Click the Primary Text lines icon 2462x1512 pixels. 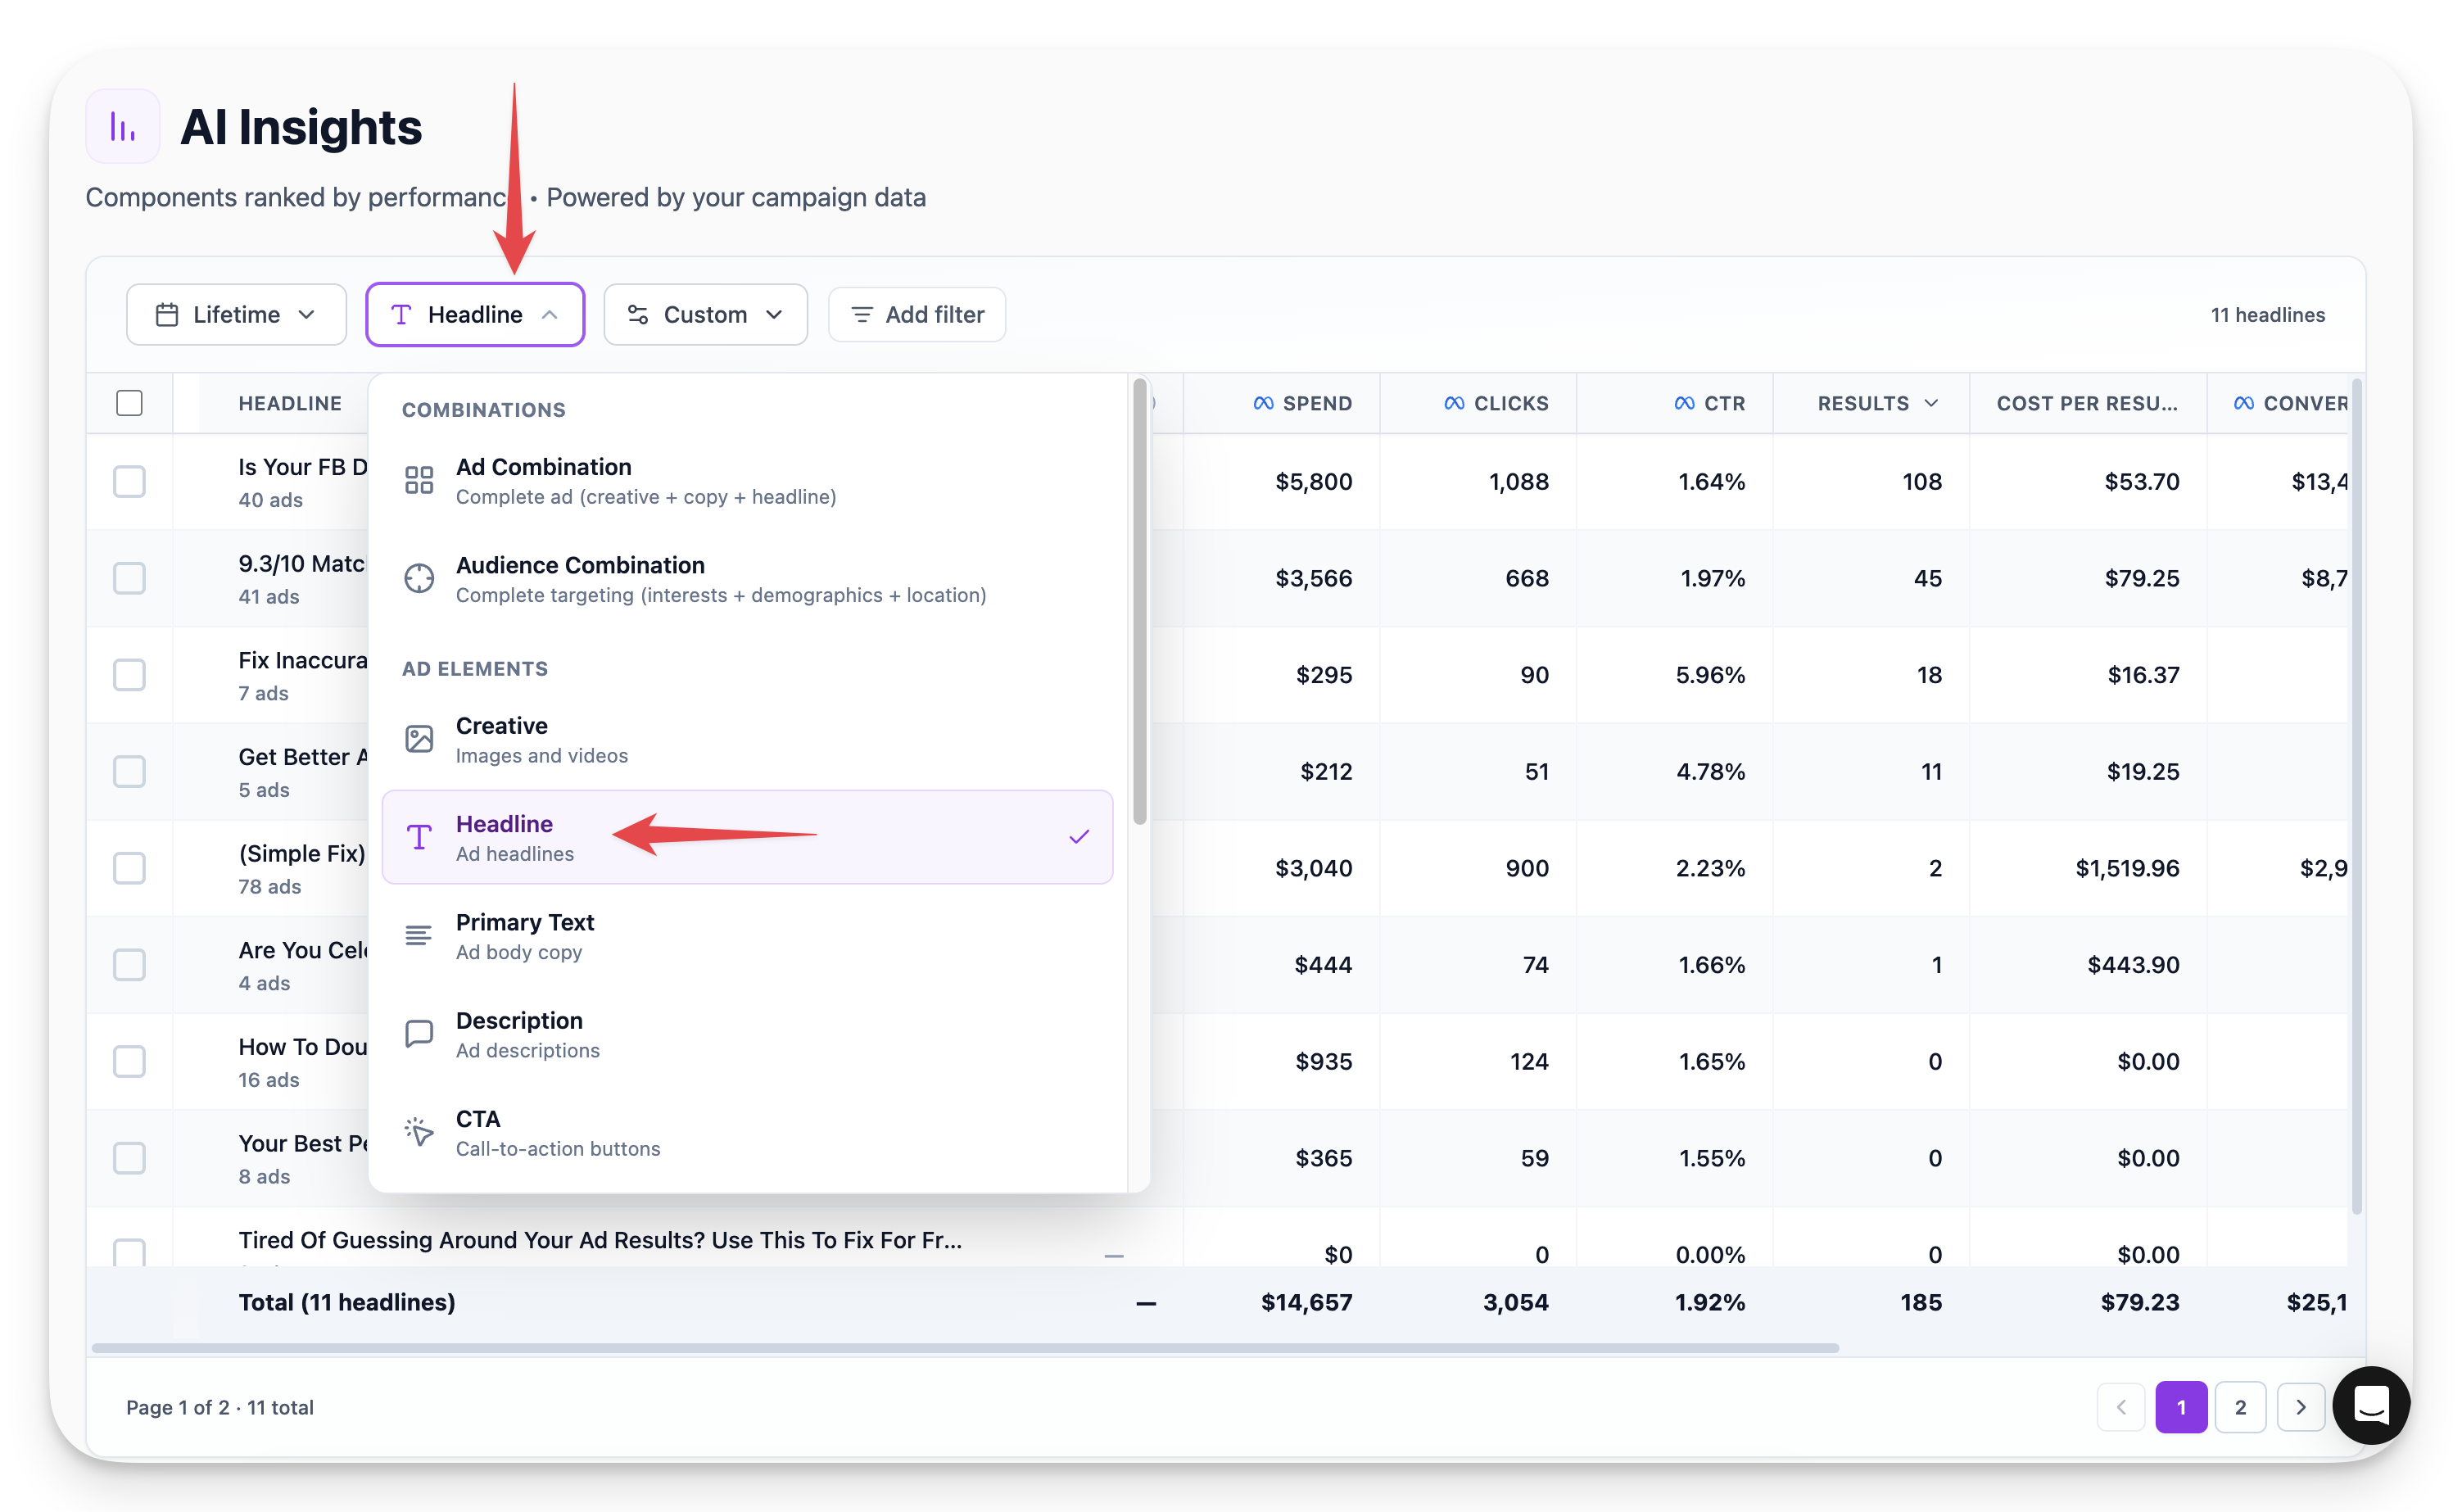(x=419, y=935)
